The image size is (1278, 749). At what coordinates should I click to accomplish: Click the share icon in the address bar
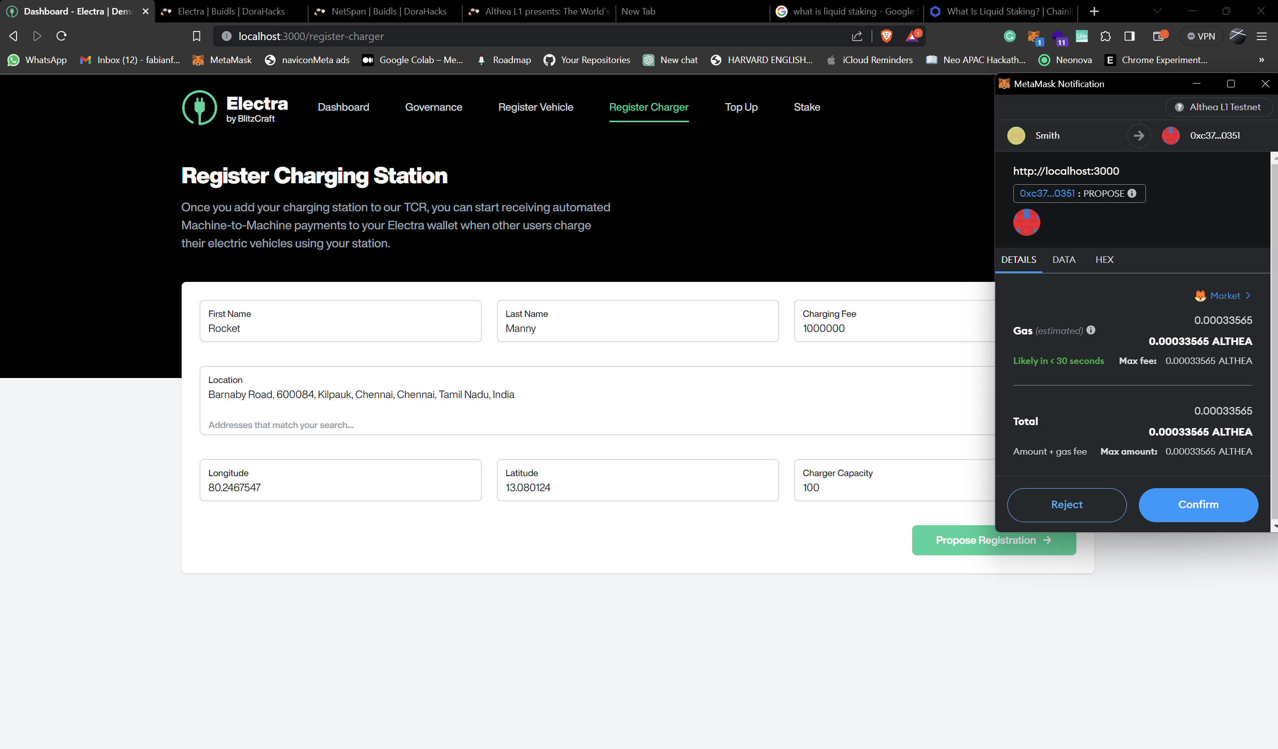(857, 36)
